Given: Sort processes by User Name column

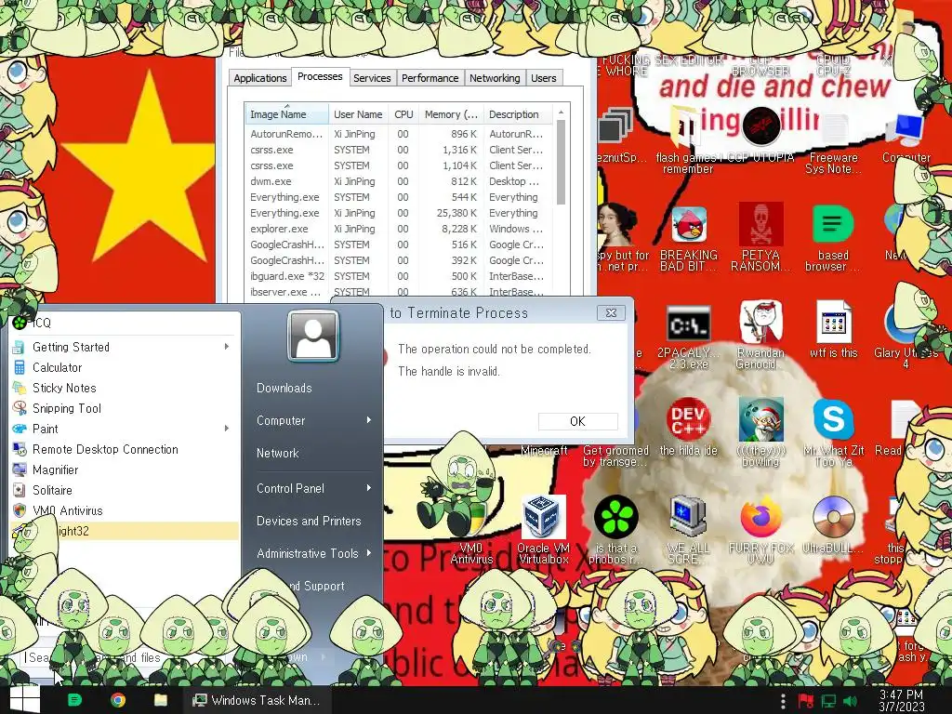Looking at the screenshot, I should (358, 114).
